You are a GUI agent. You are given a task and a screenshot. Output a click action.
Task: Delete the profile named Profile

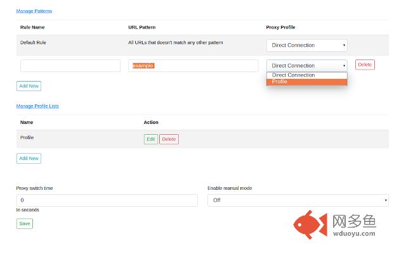tap(169, 139)
